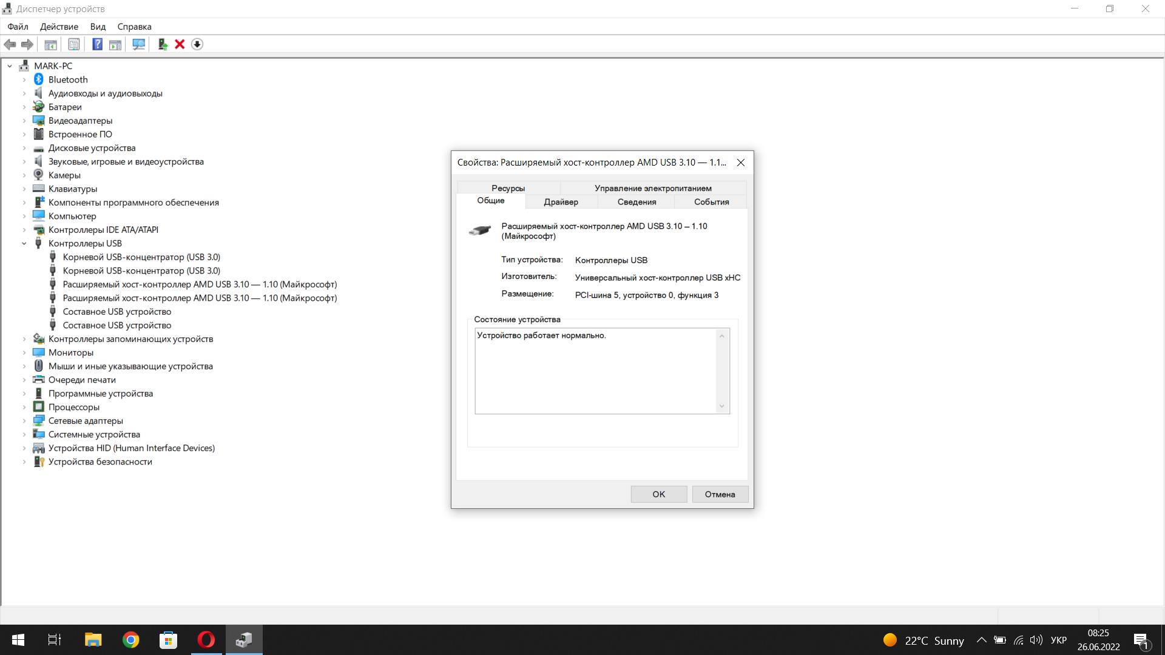This screenshot has height=655, width=1165.
Task: Click the Scan for hardware changes toolbar icon
Action: pos(139,44)
